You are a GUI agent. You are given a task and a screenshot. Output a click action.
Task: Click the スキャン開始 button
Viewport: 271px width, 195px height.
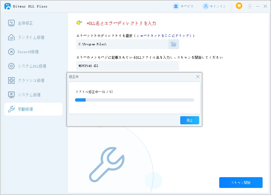(241, 182)
